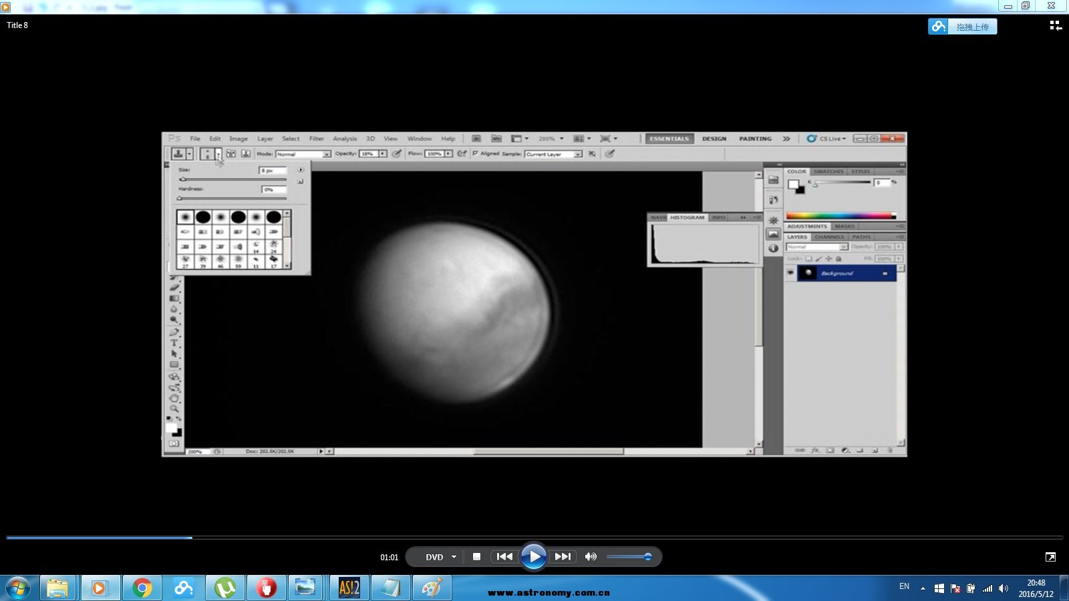Open the View Extras dropdown
The height and width of the screenshot is (601, 1069).
pos(520,139)
